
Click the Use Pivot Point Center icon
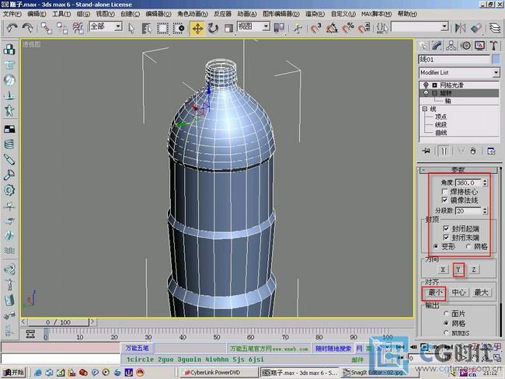279,28
